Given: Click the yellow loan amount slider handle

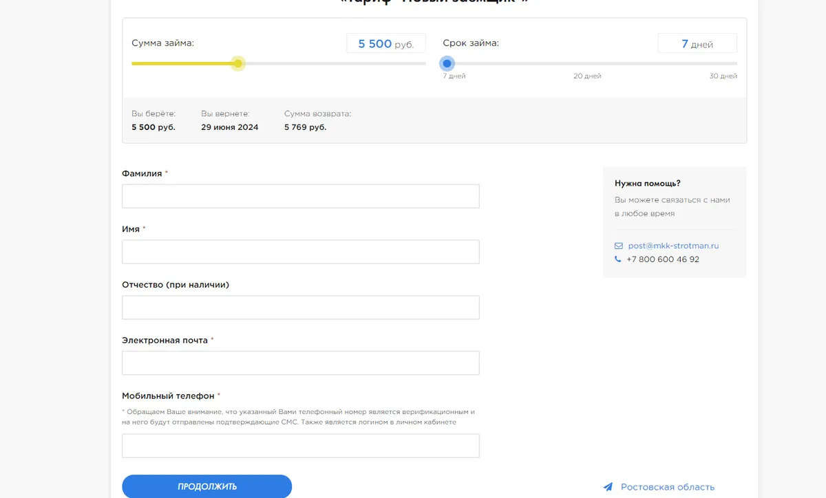Looking at the screenshot, I should 238,64.
